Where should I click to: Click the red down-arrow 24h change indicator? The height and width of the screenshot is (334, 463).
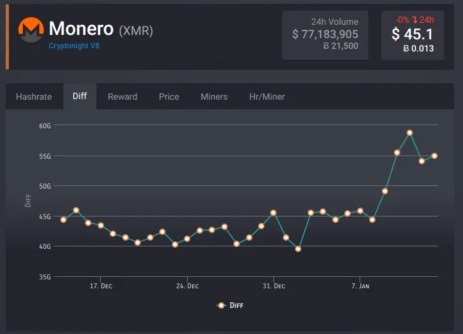[415, 20]
